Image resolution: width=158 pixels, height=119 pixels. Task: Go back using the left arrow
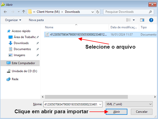[5, 12]
